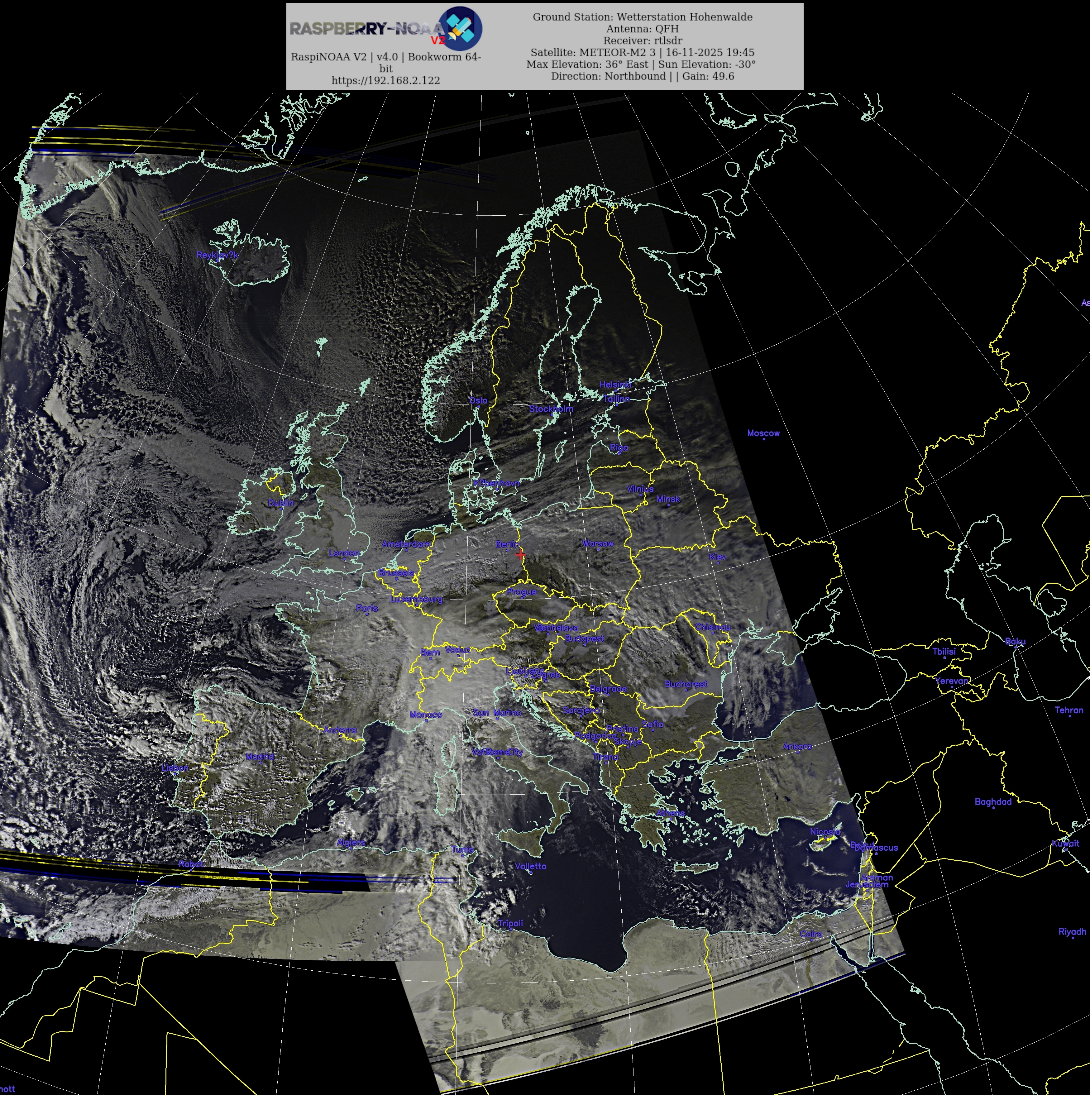This screenshot has width=1090, height=1095.
Task: Select the Dublin city label
Action: [x=280, y=503]
